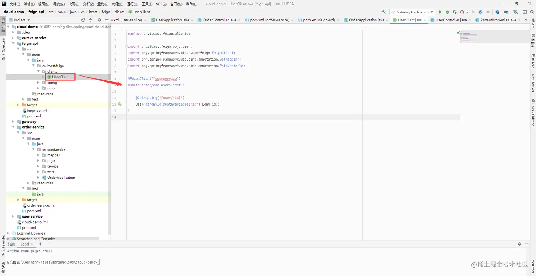Image resolution: width=536 pixels, height=276 pixels.
Task: Open the Bean Validation side panel
Action: click(x=533, y=113)
